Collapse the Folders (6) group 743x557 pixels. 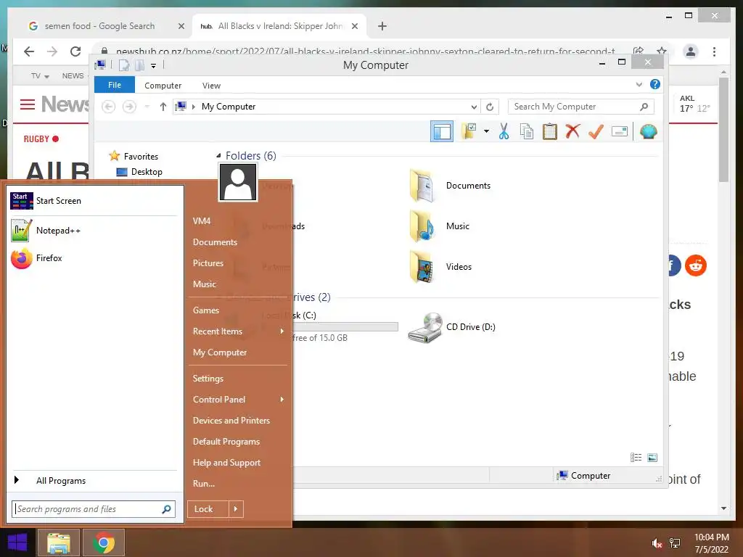[218, 155]
